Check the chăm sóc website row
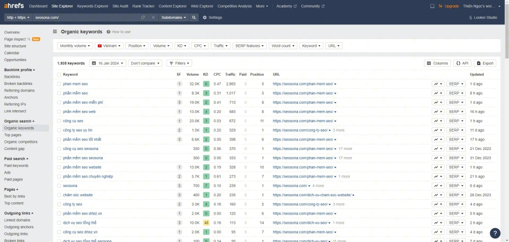Viewport: 509px width, 242px height. pyautogui.click(x=59, y=195)
